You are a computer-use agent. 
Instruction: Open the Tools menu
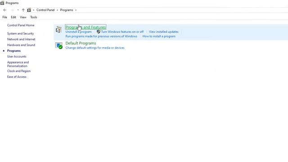[x=34, y=17]
